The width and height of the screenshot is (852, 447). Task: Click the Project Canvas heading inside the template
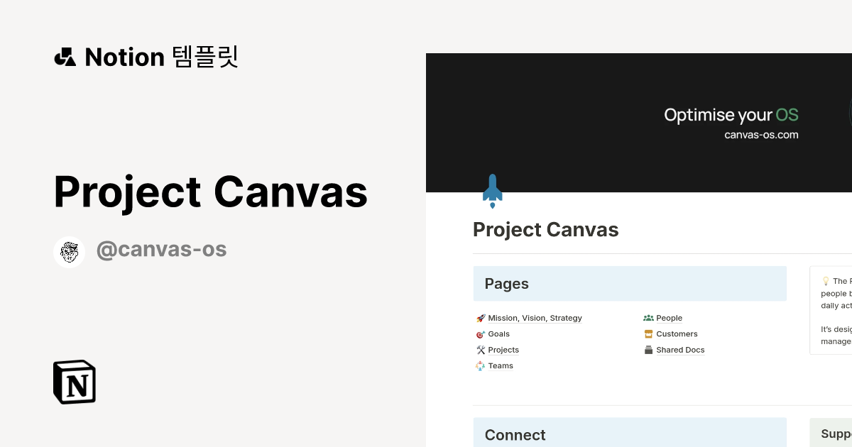545,229
